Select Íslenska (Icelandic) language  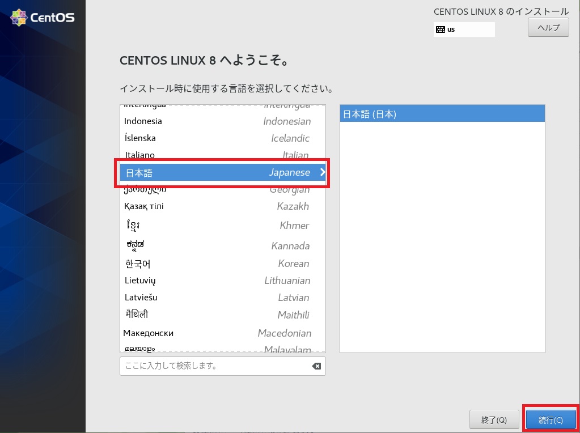click(223, 138)
